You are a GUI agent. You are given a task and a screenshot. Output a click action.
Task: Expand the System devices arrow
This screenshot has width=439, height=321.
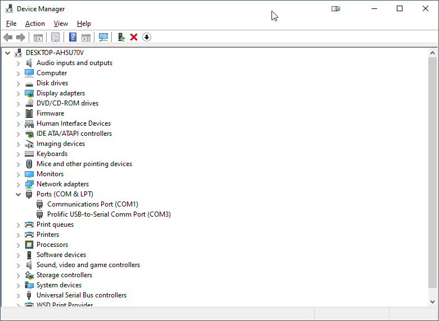tap(18, 286)
